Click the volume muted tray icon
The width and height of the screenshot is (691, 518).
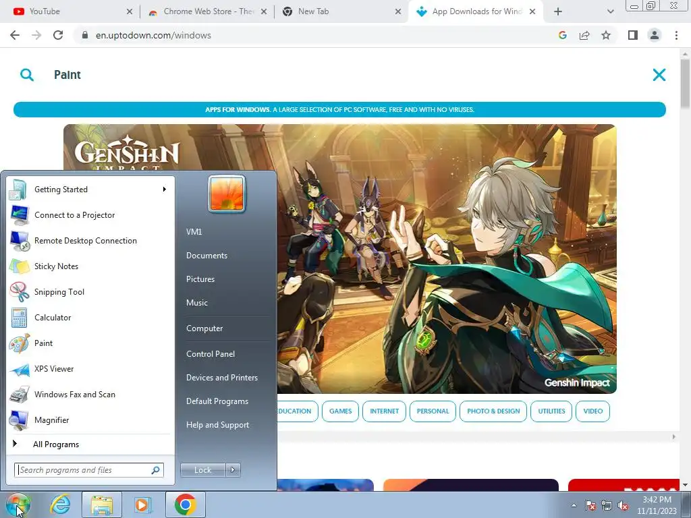click(623, 506)
